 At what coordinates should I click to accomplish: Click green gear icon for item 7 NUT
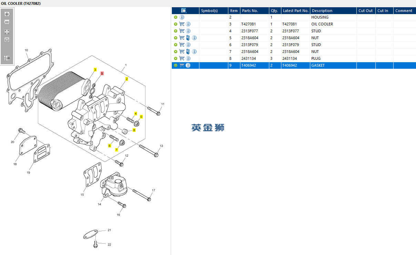pyautogui.click(x=176, y=52)
